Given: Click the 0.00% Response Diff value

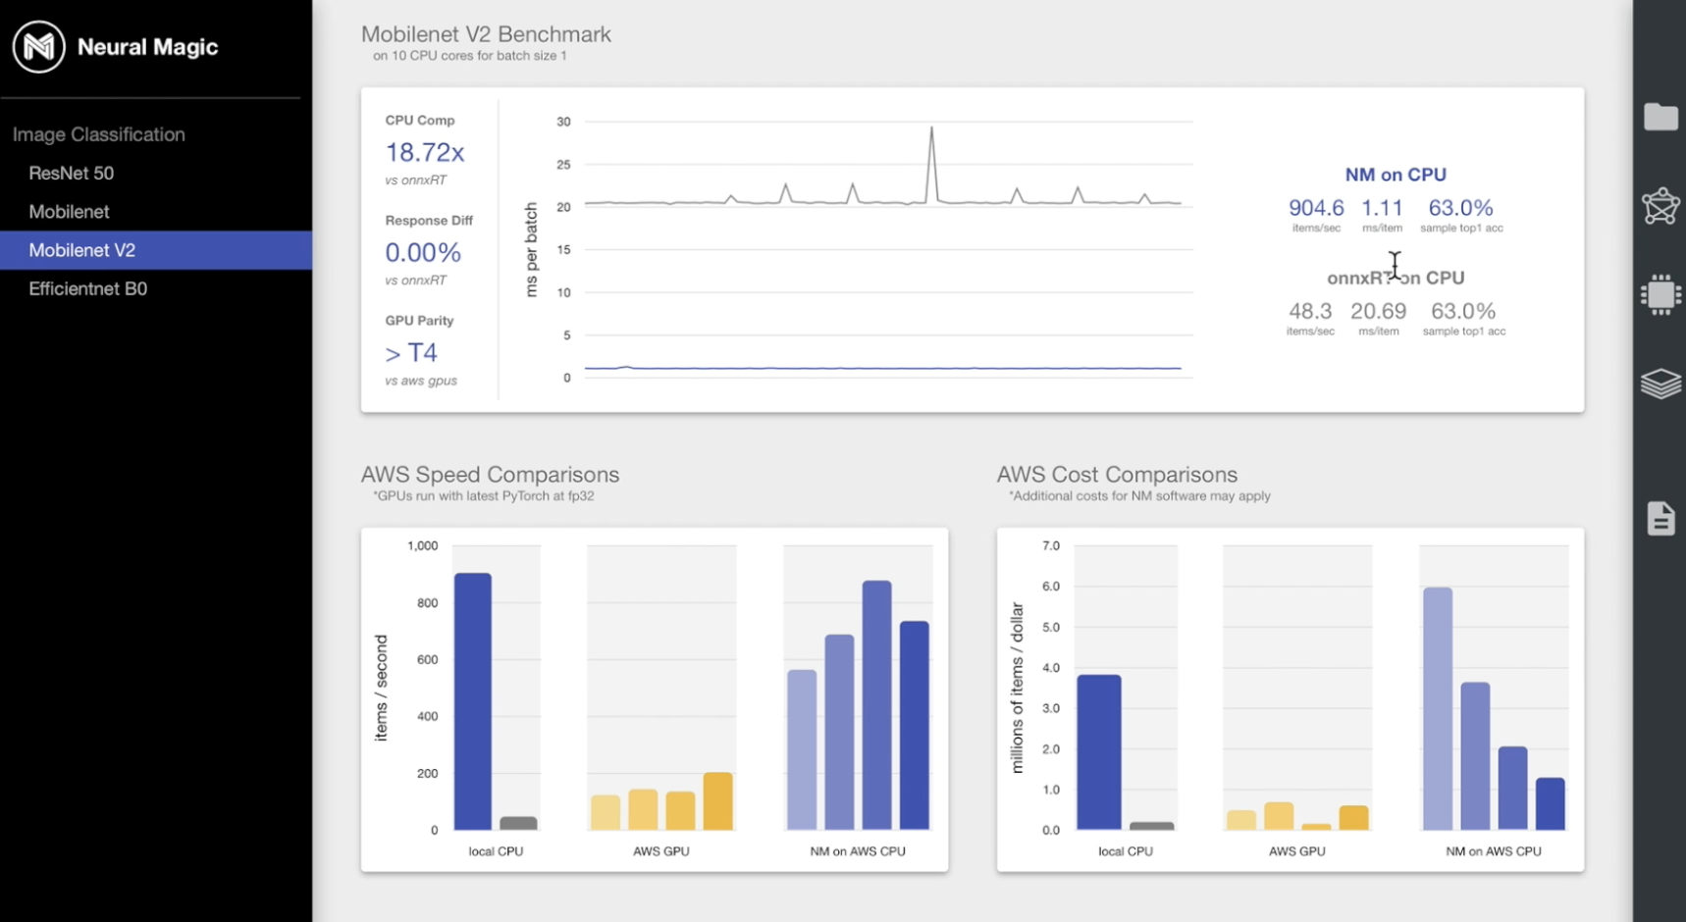Looking at the screenshot, I should (x=423, y=252).
